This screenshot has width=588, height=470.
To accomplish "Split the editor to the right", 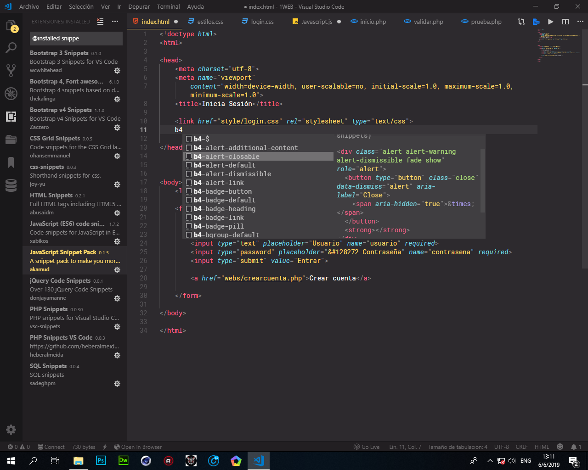I will coord(565,22).
